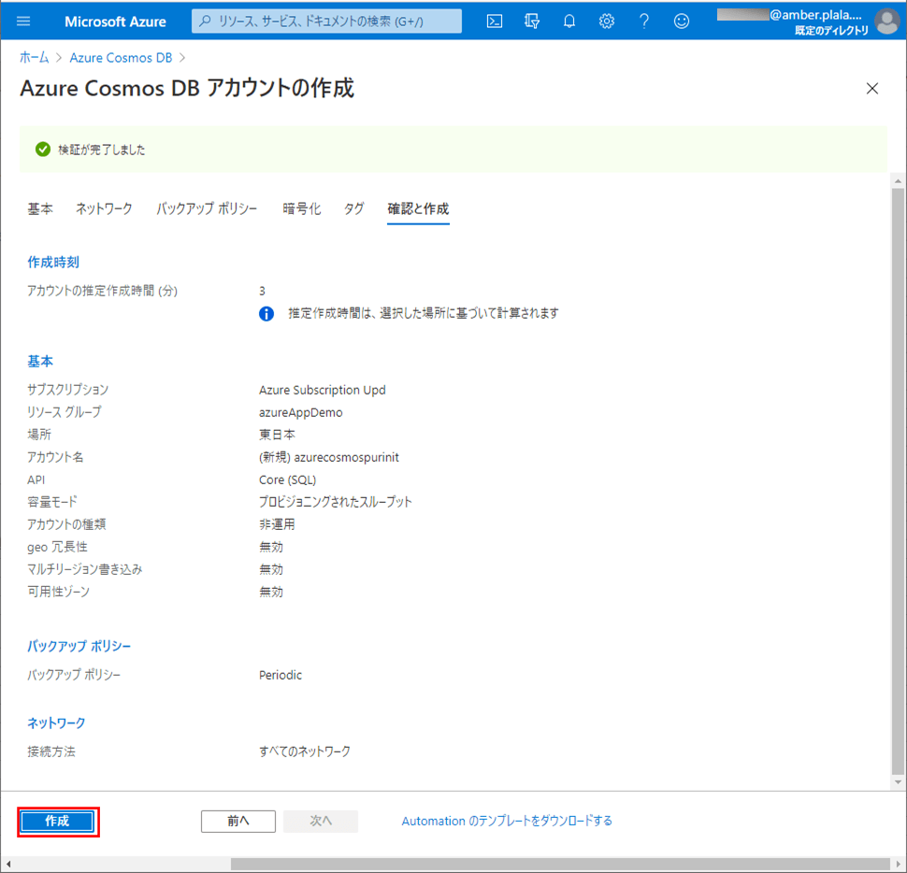Click the 既定のディレクトリ text
This screenshot has width=907, height=873.
(832, 31)
